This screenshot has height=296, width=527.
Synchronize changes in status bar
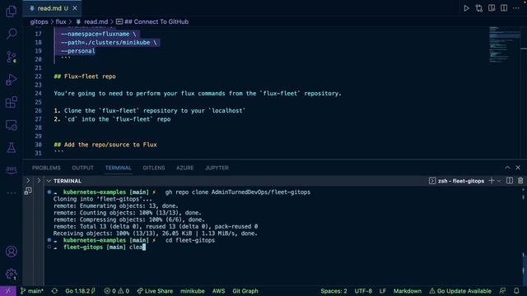(x=54, y=291)
